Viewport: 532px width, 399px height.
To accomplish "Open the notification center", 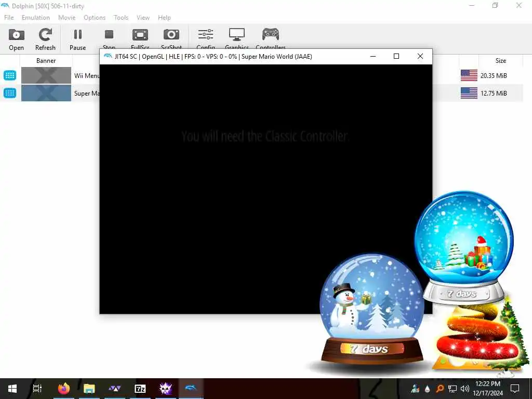I will pos(515,389).
